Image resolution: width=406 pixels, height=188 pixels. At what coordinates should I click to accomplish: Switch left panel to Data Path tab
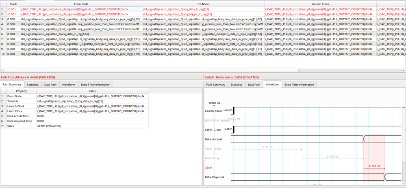coord(50,85)
